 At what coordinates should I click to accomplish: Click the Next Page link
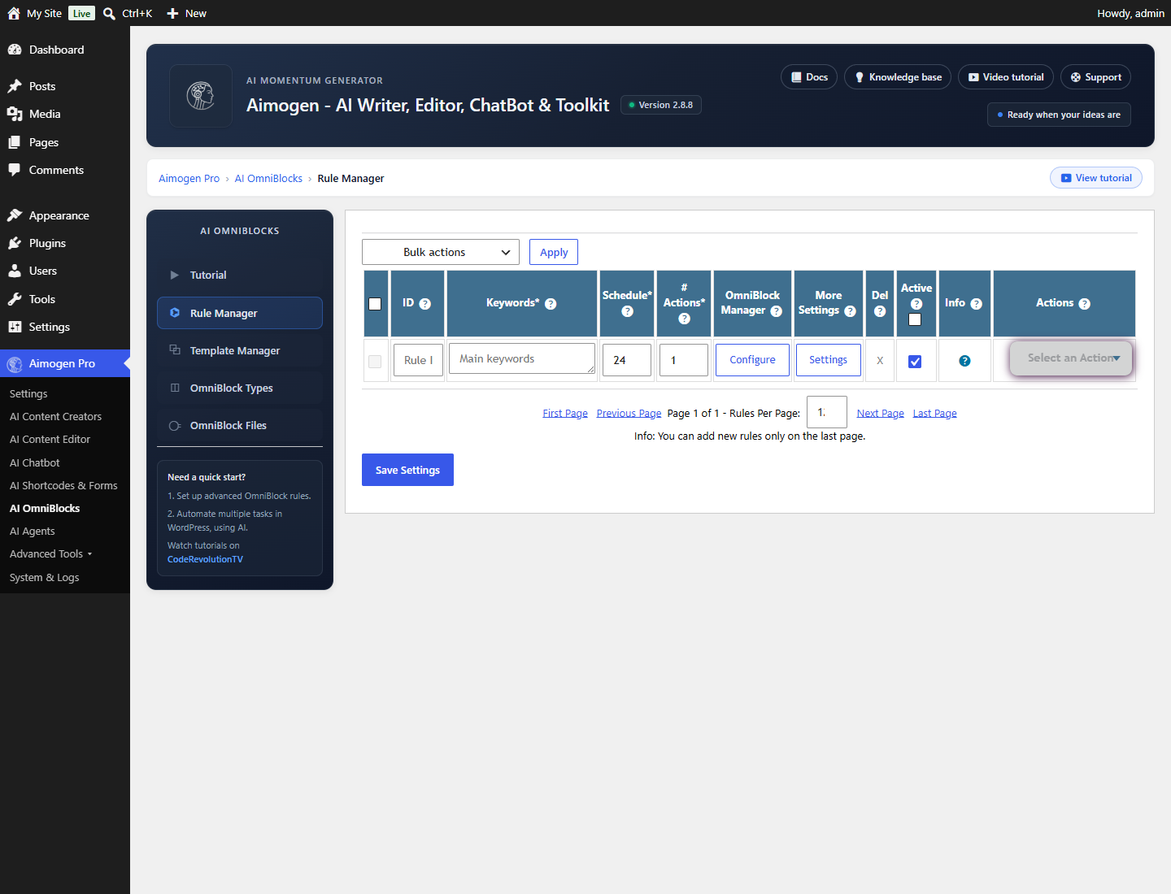pos(880,413)
